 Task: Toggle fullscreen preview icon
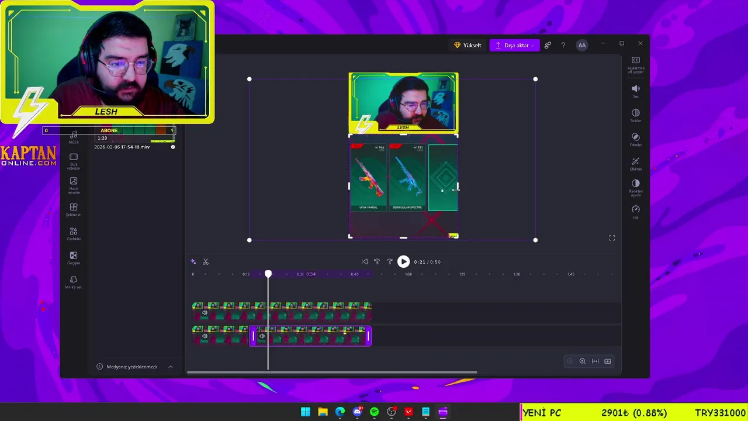click(x=612, y=238)
